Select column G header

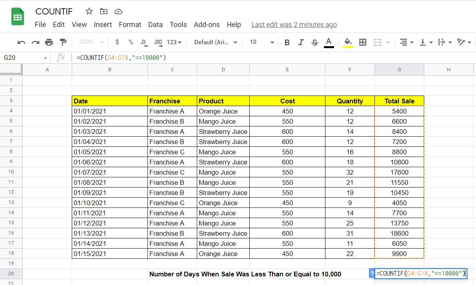pos(399,70)
